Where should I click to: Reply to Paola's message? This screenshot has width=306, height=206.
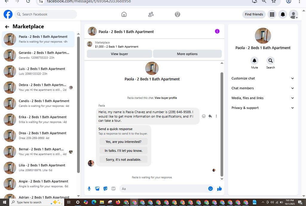coord(210,116)
